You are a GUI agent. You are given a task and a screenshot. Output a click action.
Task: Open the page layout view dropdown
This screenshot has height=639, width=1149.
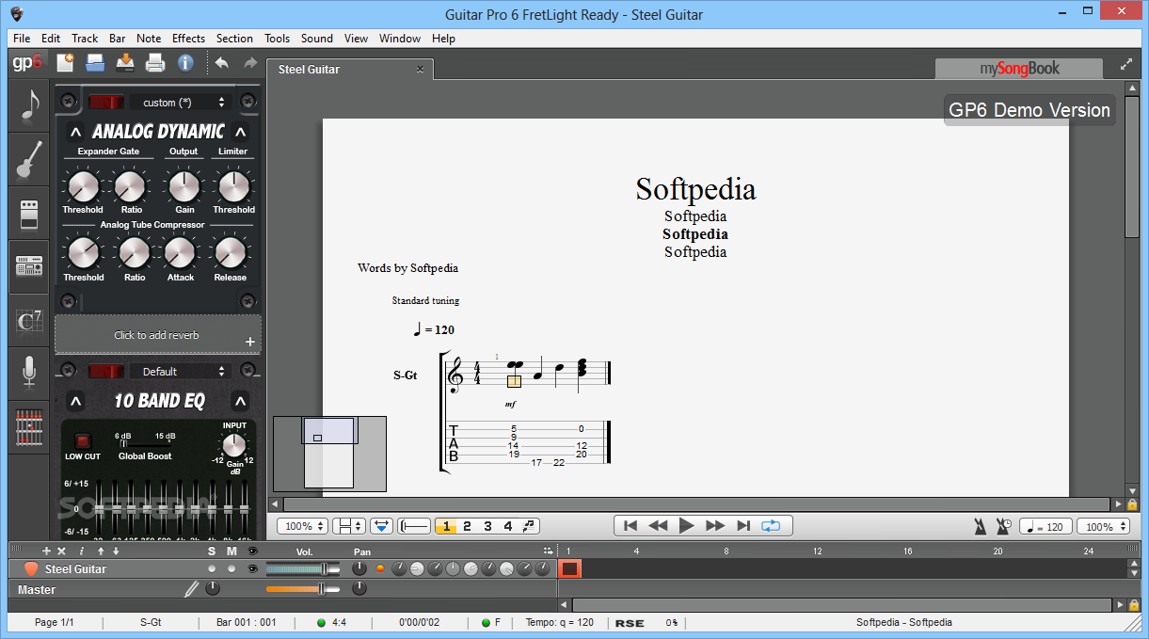pos(349,526)
